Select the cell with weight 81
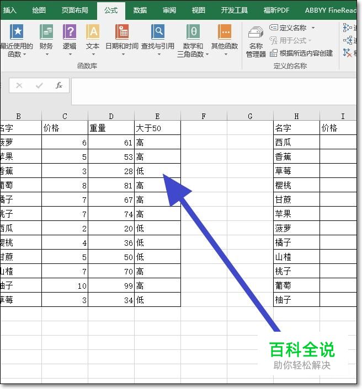The image size is (362, 389). [x=111, y=185]
